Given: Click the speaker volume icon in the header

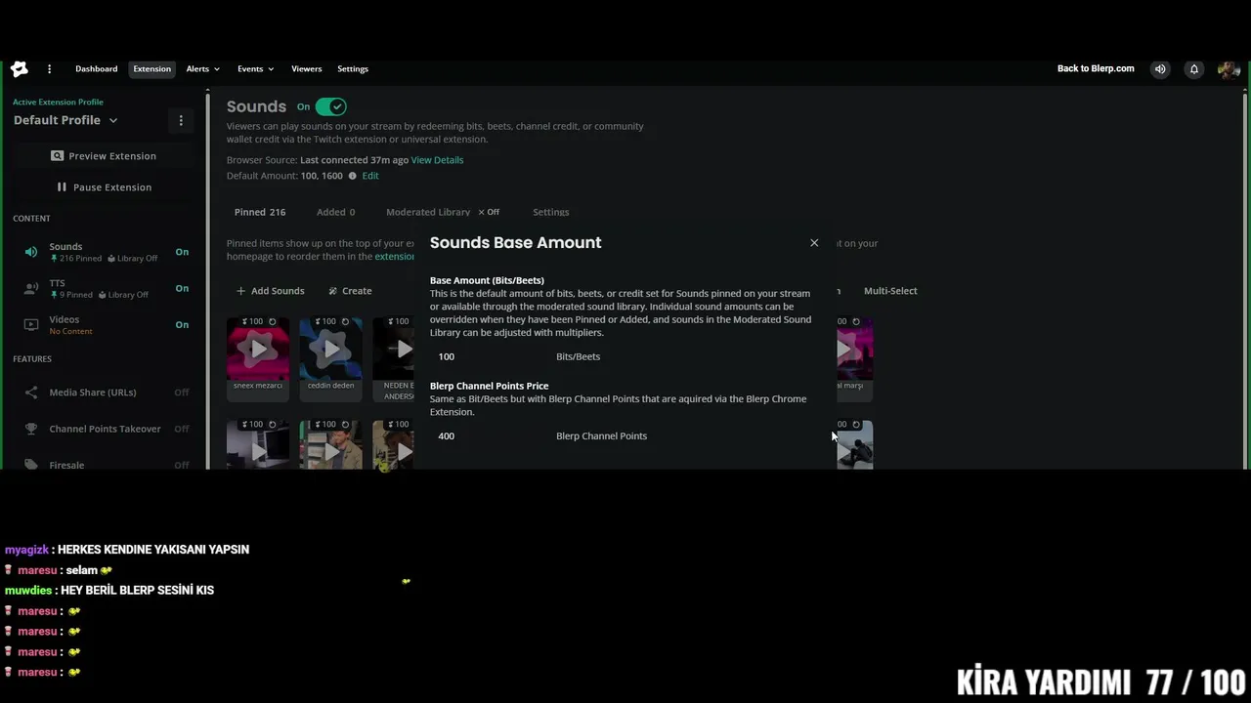Looking at the screenshot, I should (1160, 69).
